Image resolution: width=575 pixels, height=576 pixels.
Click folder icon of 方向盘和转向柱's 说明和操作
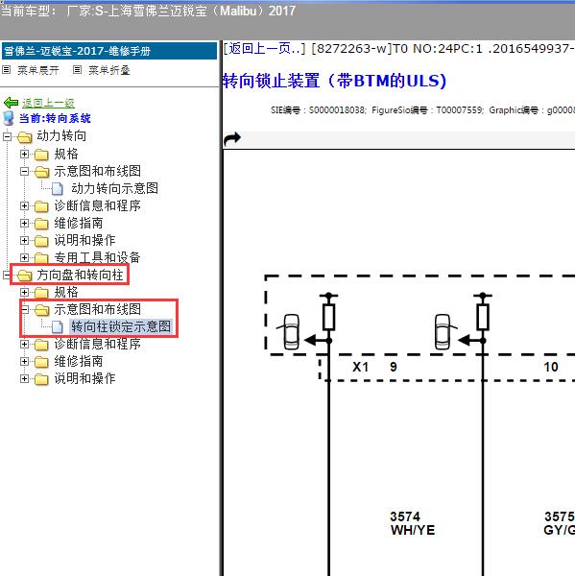point(41,379)
